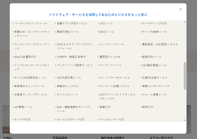Choose the コールセンター代行 link

[x=112, y=120]
